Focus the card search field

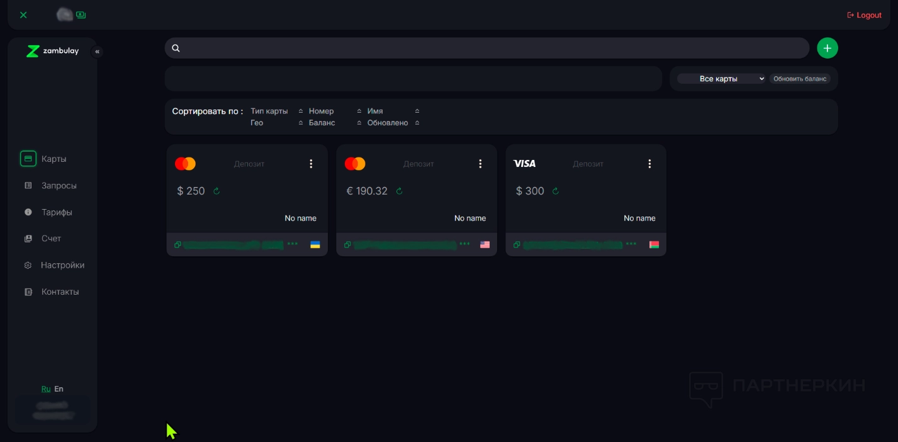coord(487,48)
